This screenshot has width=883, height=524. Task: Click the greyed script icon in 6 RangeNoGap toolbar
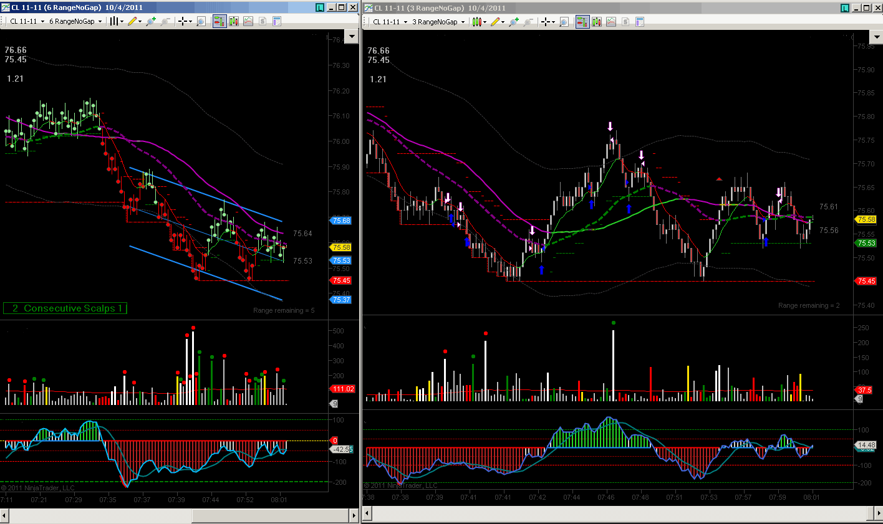(x=263, y=21)
